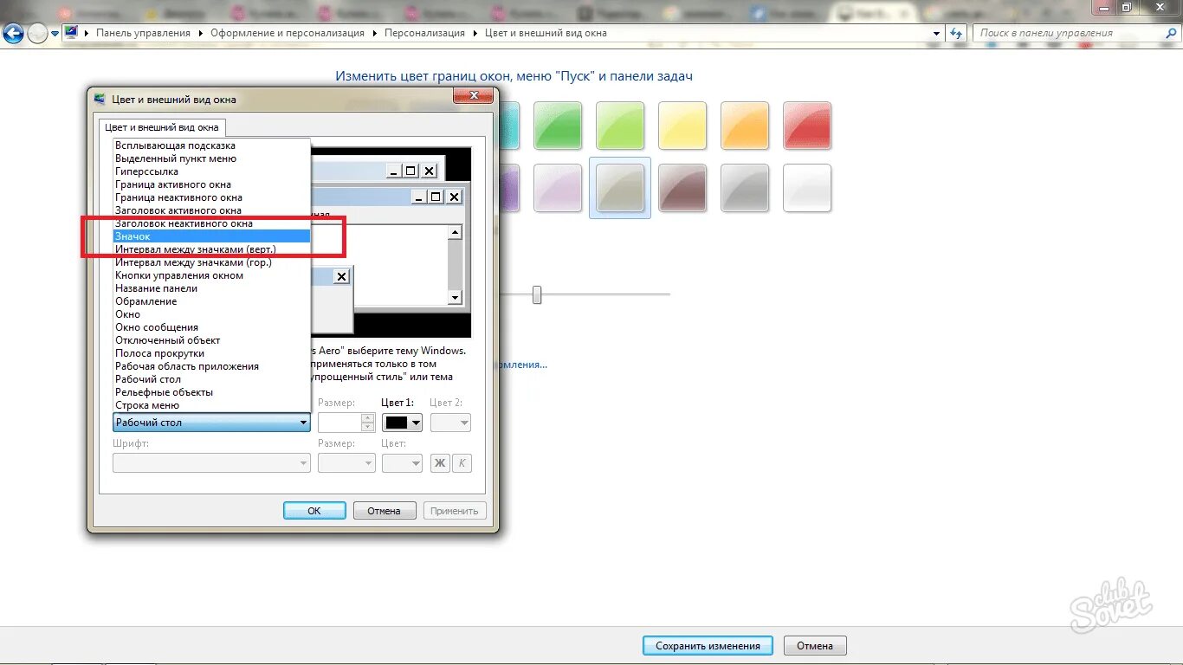Screen dimensions: 1183x665
Task: Open the address bar history dropdown
Action: pos(937,33)
